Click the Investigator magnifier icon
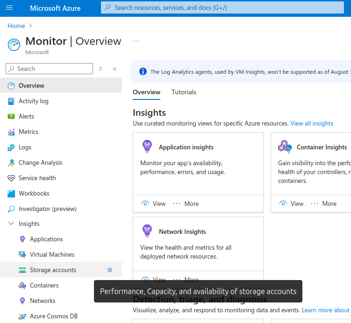The height and width of the screenshot is (323, 351). pos(11,209)
